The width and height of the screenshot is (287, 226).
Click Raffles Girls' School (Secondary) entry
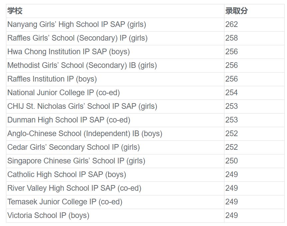pos(77,38)
